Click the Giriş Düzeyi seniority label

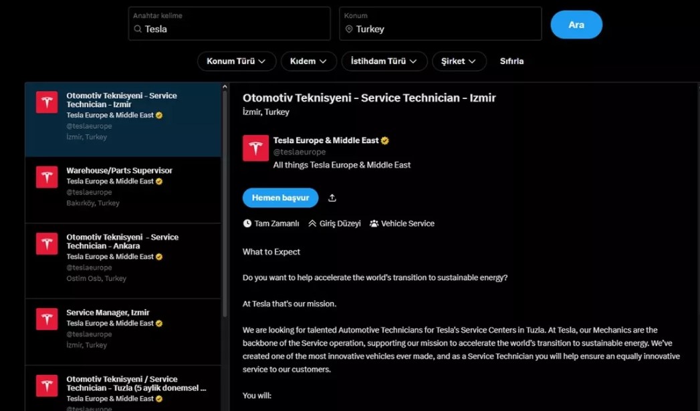tap(340, 224)
